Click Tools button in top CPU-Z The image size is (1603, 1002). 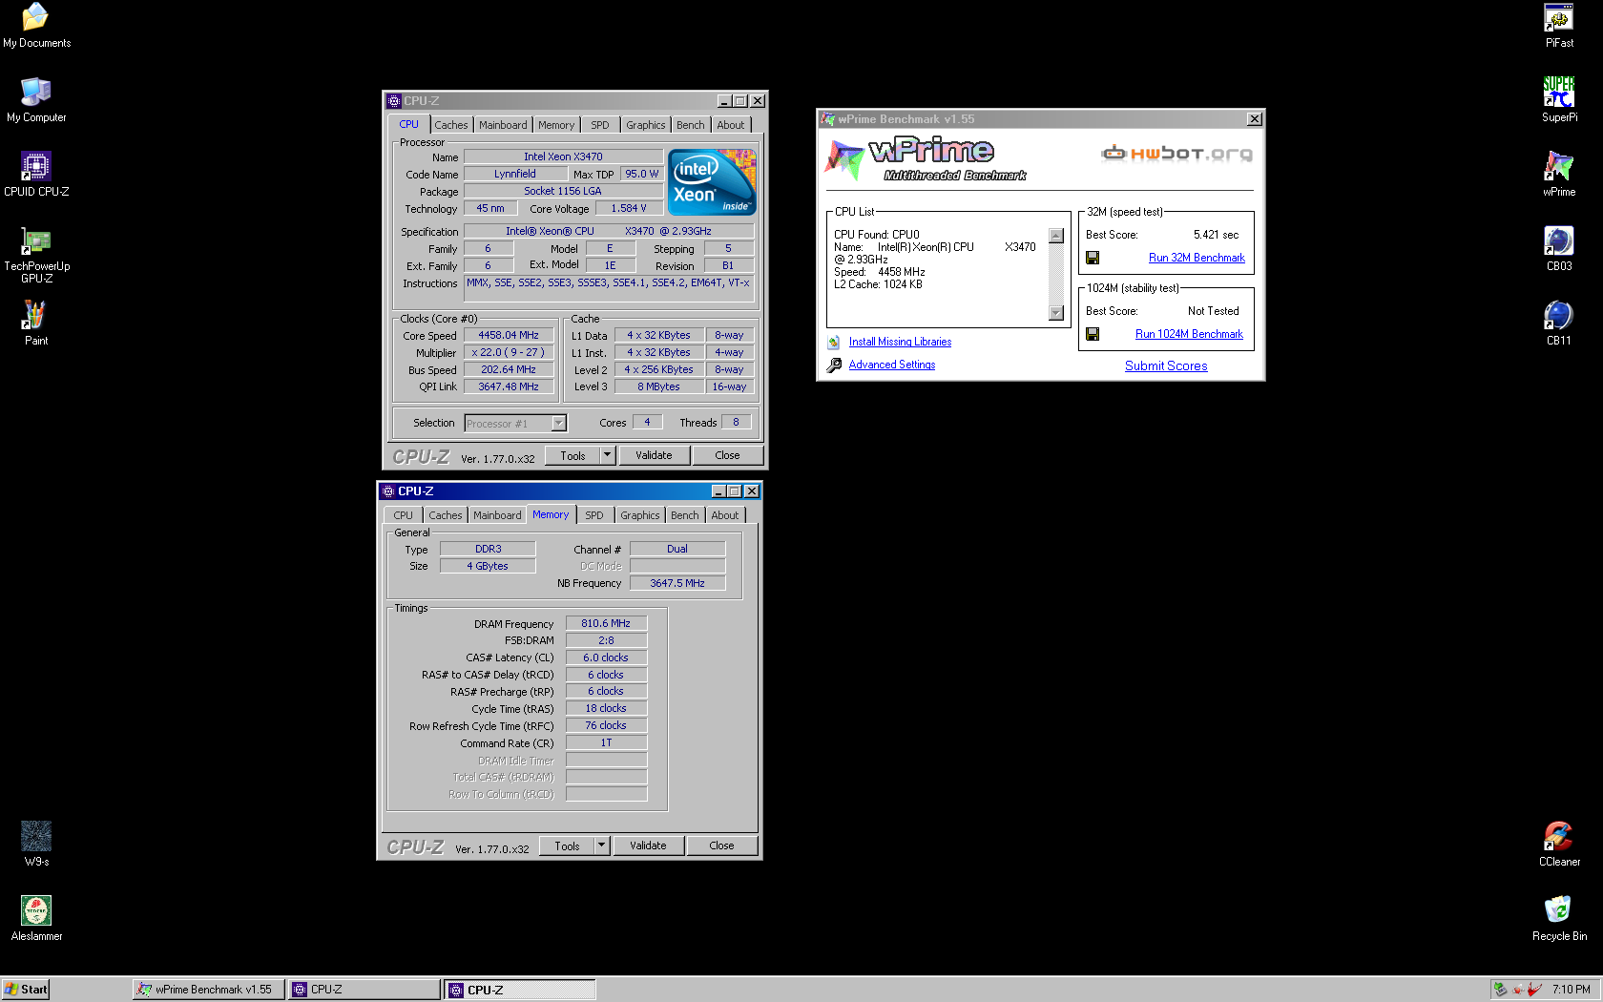[x=572, y=455]
